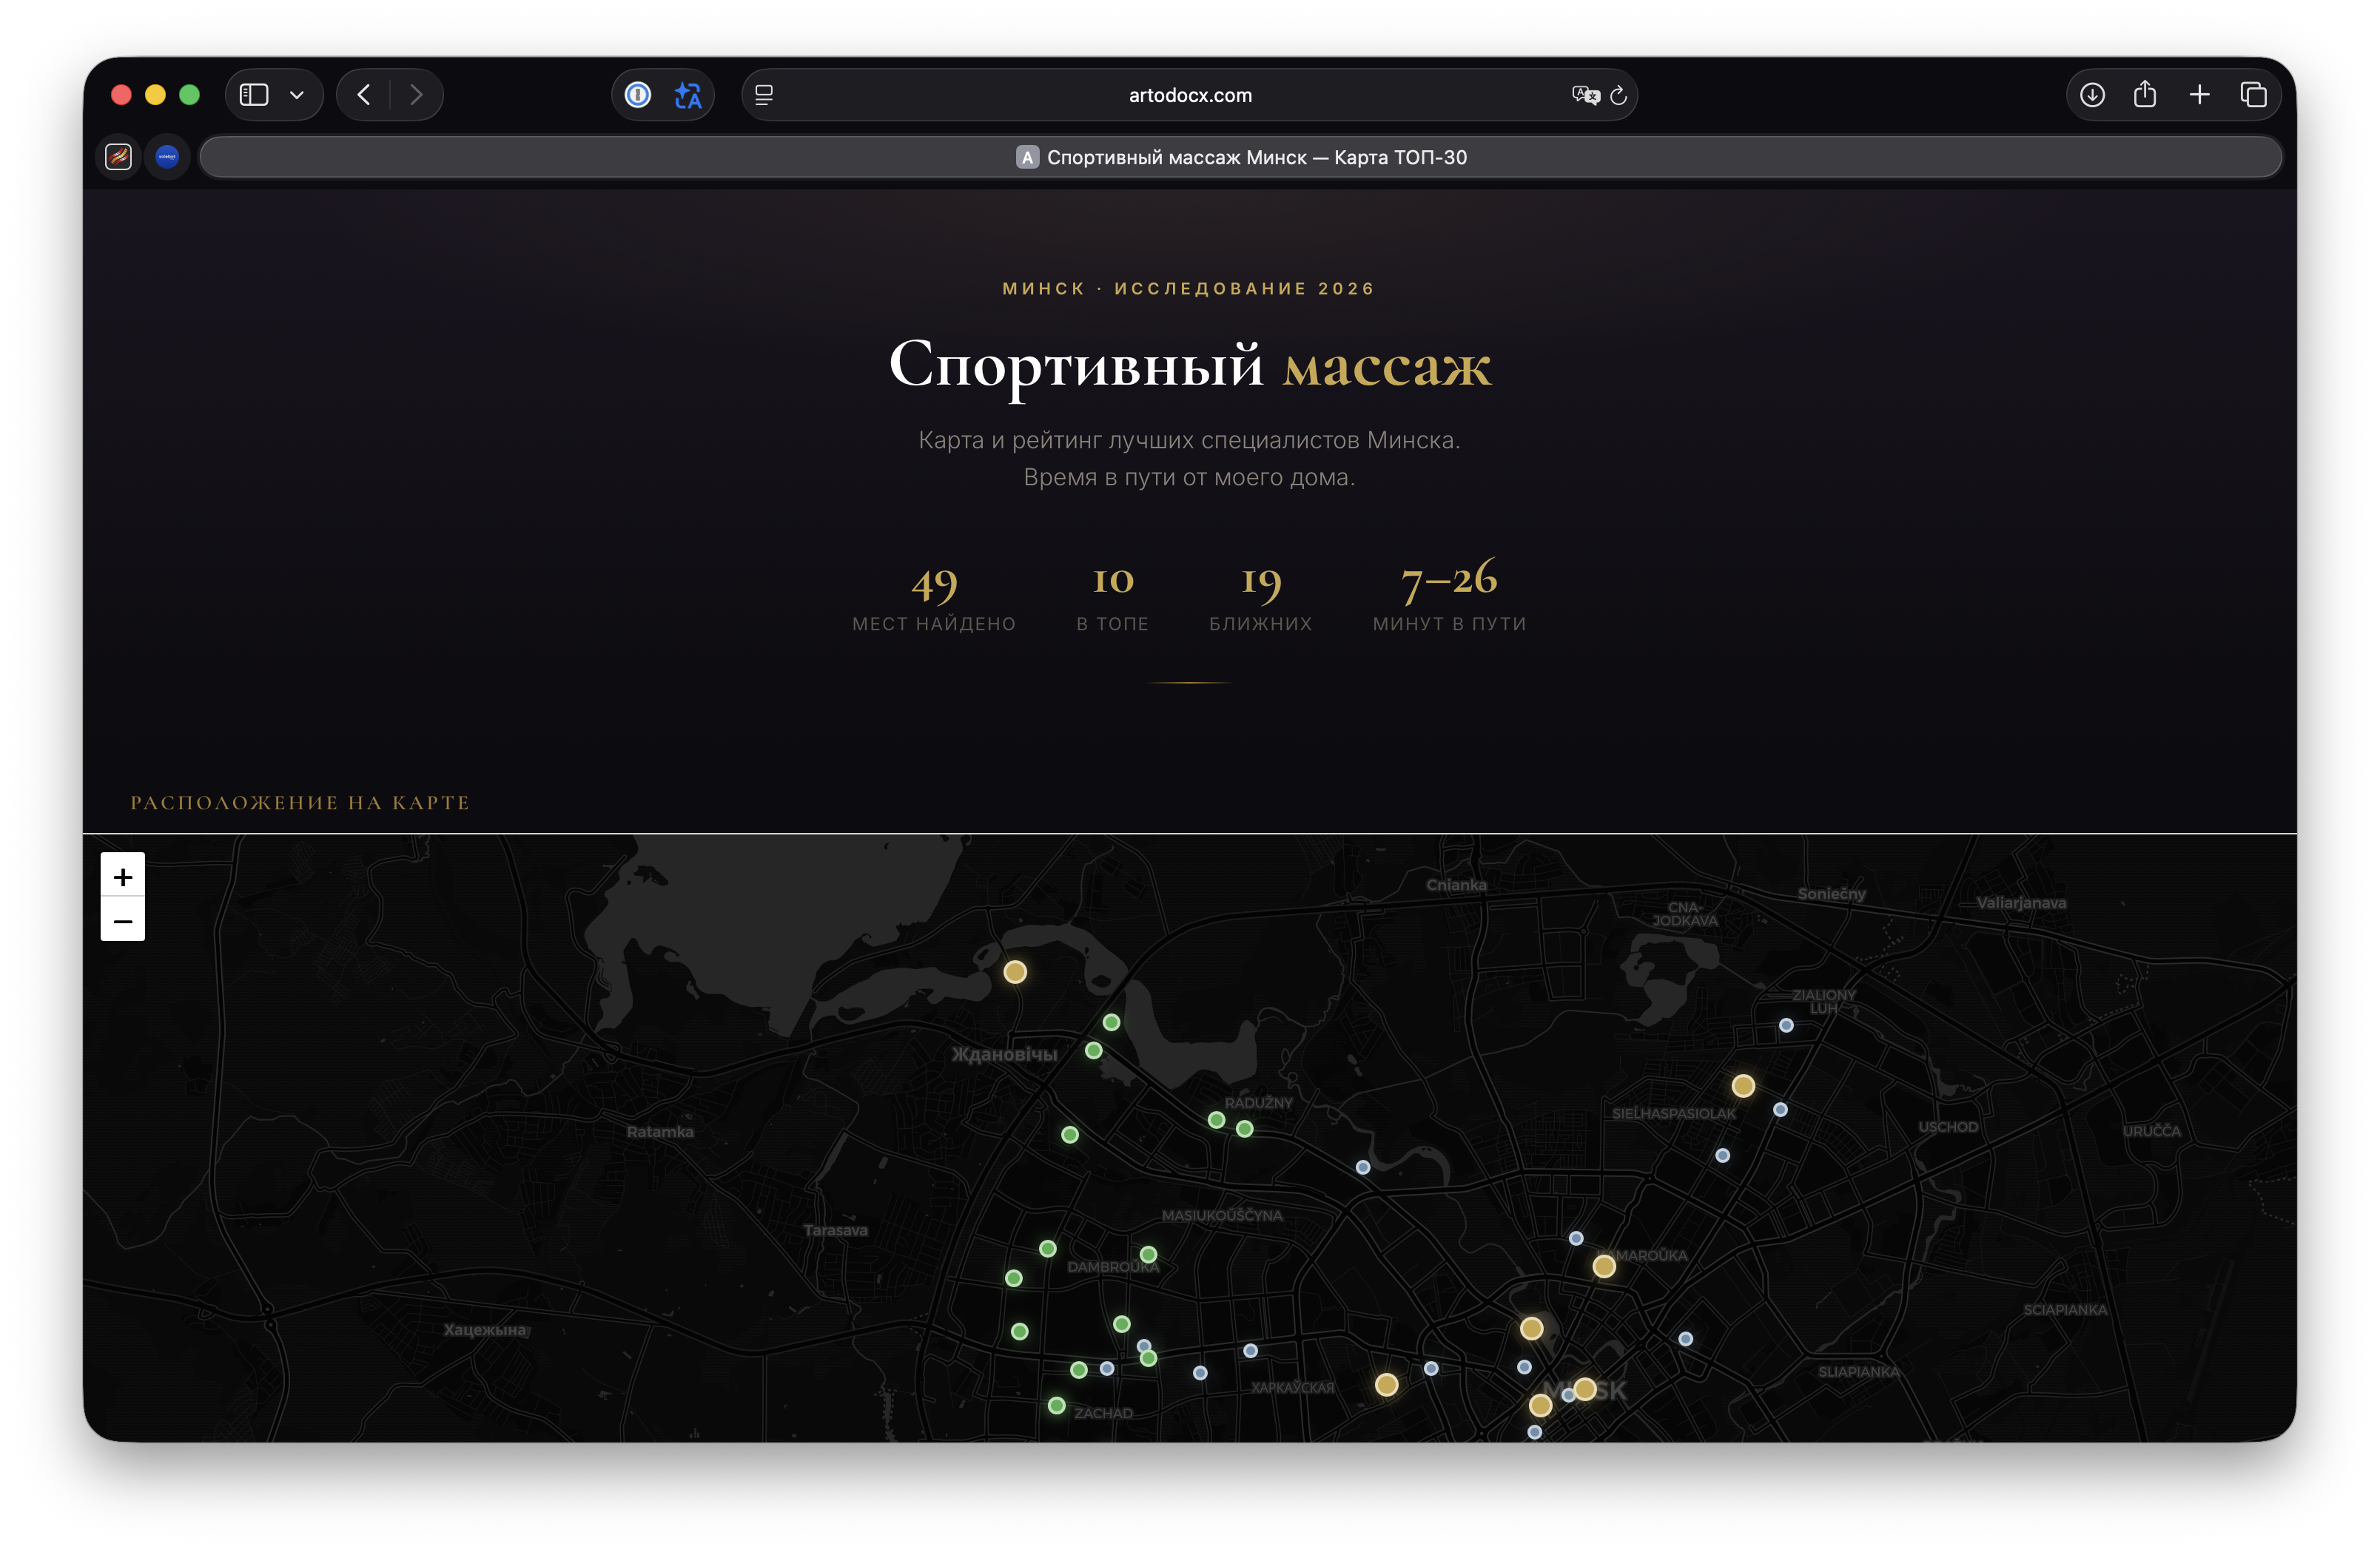The width and height of the screenshot is (2380, 1552).
Task: Click the artodocx.com address field
Action: pos(1189,95)
